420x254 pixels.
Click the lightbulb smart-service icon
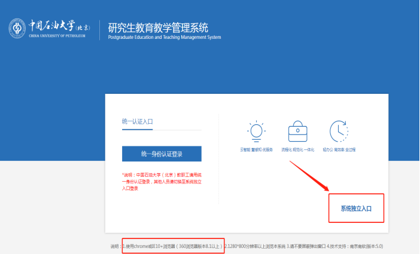(x=256, y=131)
